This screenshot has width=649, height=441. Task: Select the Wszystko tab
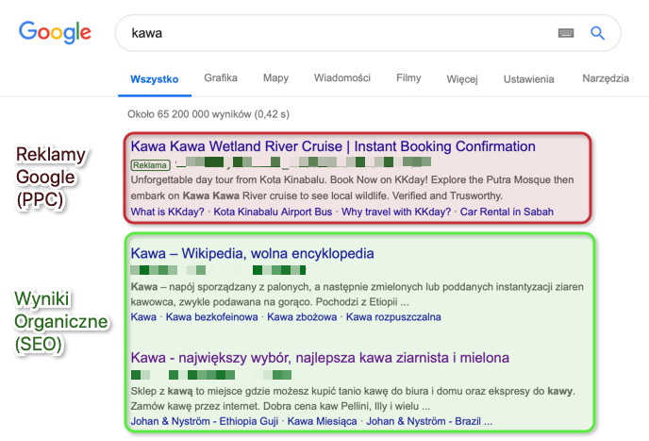click(155, 79)
